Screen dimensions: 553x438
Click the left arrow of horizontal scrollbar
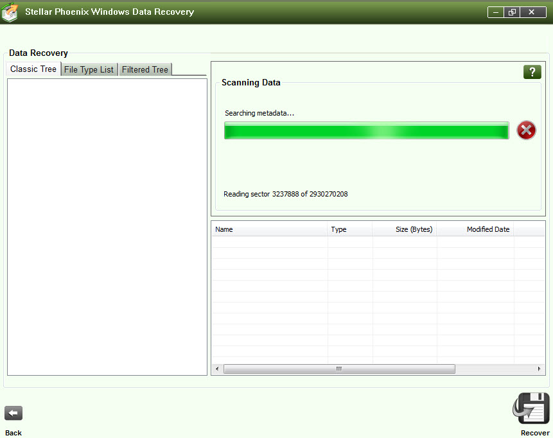point(217,369)
